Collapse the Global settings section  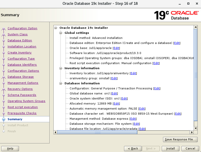(x=61, y=33)
